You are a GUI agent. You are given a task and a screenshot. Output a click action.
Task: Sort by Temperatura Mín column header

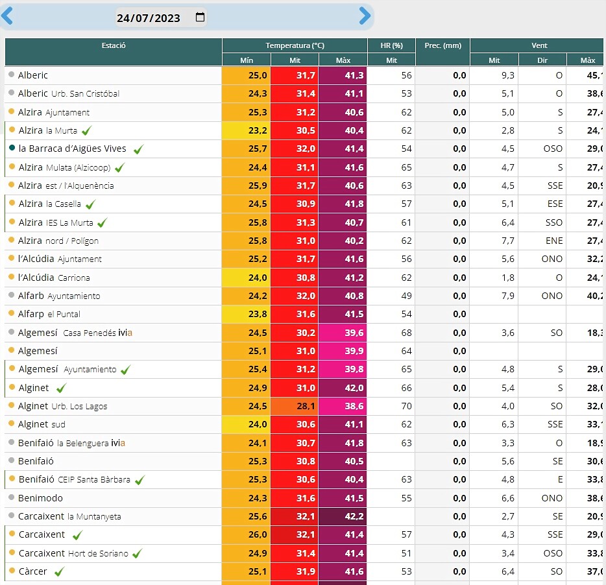246,60
